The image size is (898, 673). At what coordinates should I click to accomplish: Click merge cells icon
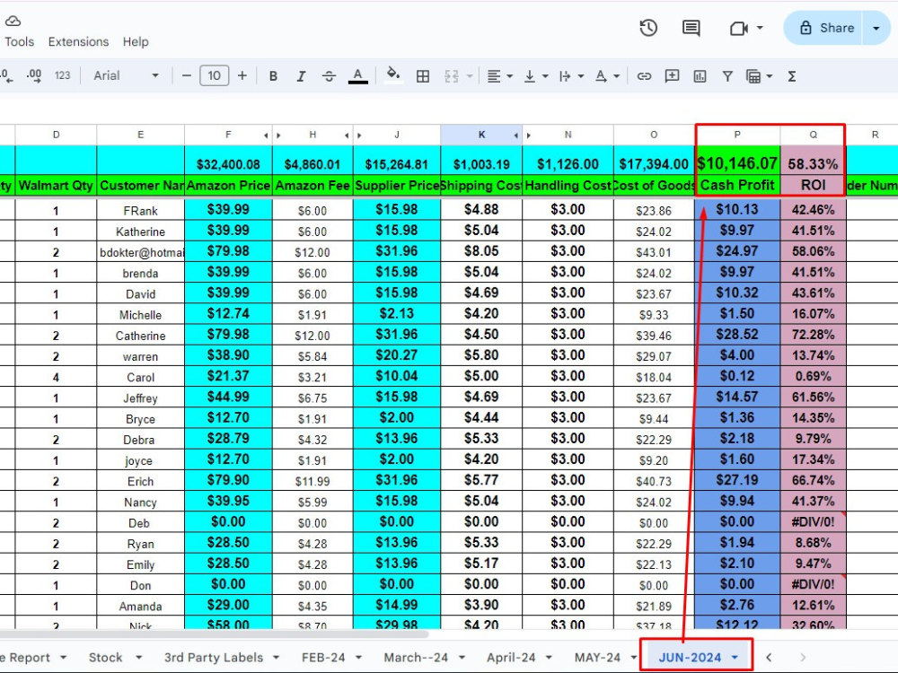[x=452, y=76]
